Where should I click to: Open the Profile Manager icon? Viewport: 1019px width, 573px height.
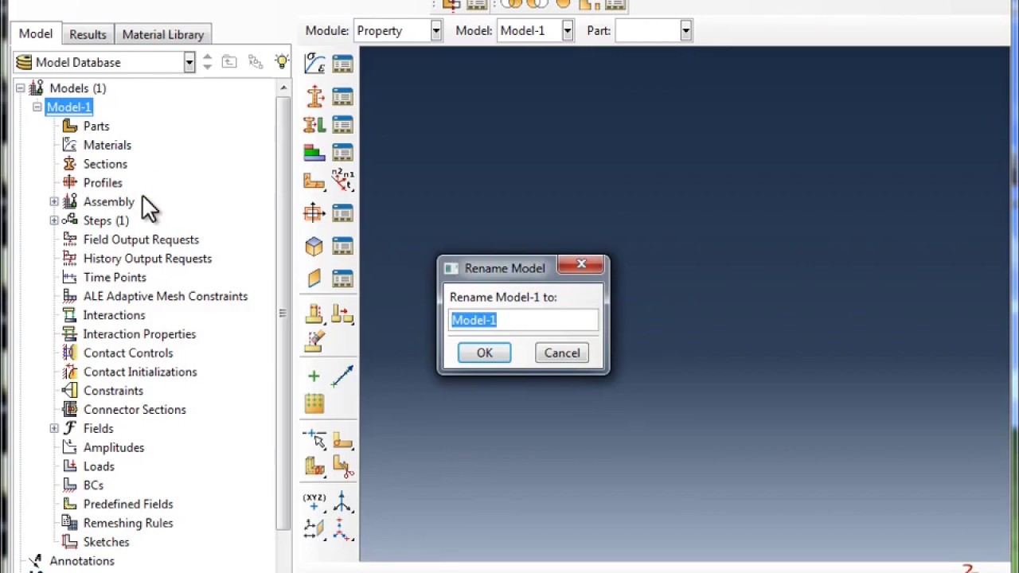(342, 213)
